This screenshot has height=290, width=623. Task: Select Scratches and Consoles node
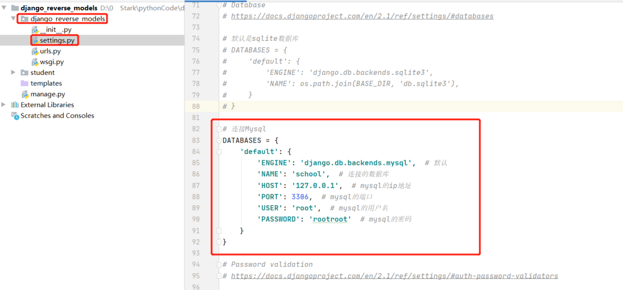57,116
